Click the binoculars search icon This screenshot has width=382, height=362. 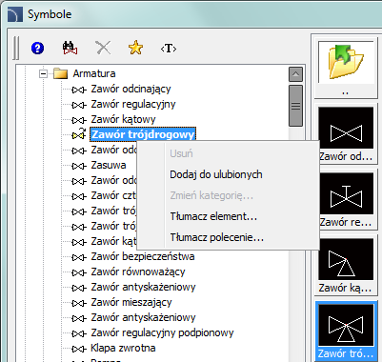[70, 49]
